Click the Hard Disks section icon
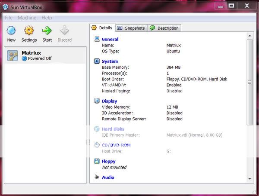Viewport: 259px width, 196px height. pos(97,129)
